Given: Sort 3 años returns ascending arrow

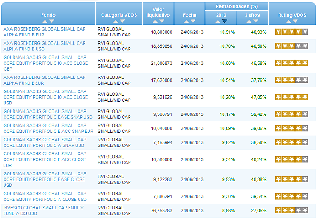Looking at the screenshot, I should tap(249, 21).
